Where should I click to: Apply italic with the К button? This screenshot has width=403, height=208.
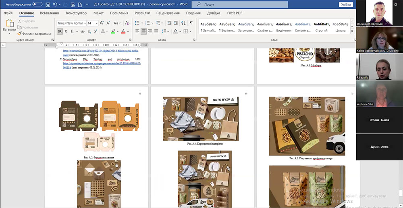[x=66, y=31]
